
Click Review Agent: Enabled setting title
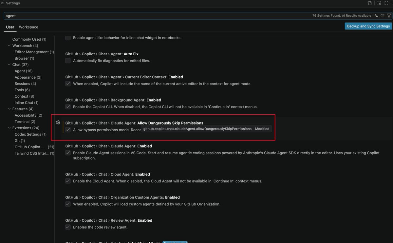[x=109, y=220]
